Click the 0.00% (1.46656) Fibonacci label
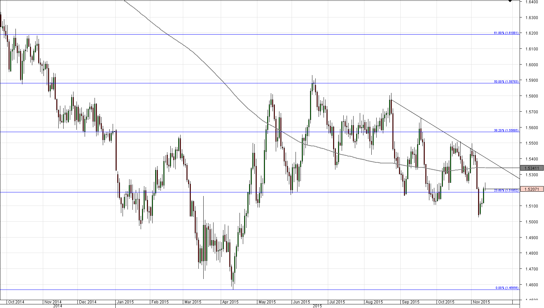The width and height of the screenshot is (544, 308). click(x=507, y=288)
